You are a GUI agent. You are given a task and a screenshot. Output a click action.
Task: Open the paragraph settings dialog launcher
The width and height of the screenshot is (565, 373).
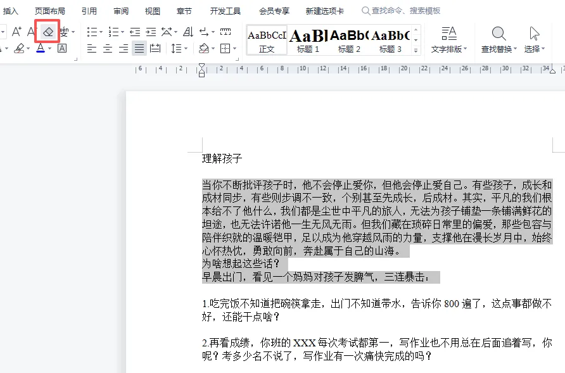point(237,59)
